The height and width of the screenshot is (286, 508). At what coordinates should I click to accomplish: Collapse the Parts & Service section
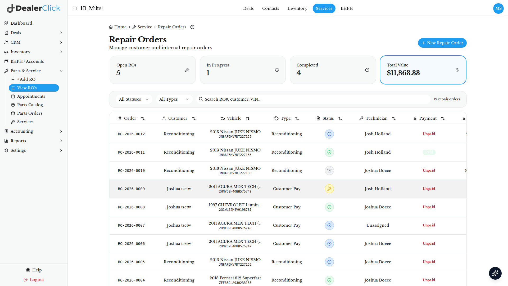point(34,71)
